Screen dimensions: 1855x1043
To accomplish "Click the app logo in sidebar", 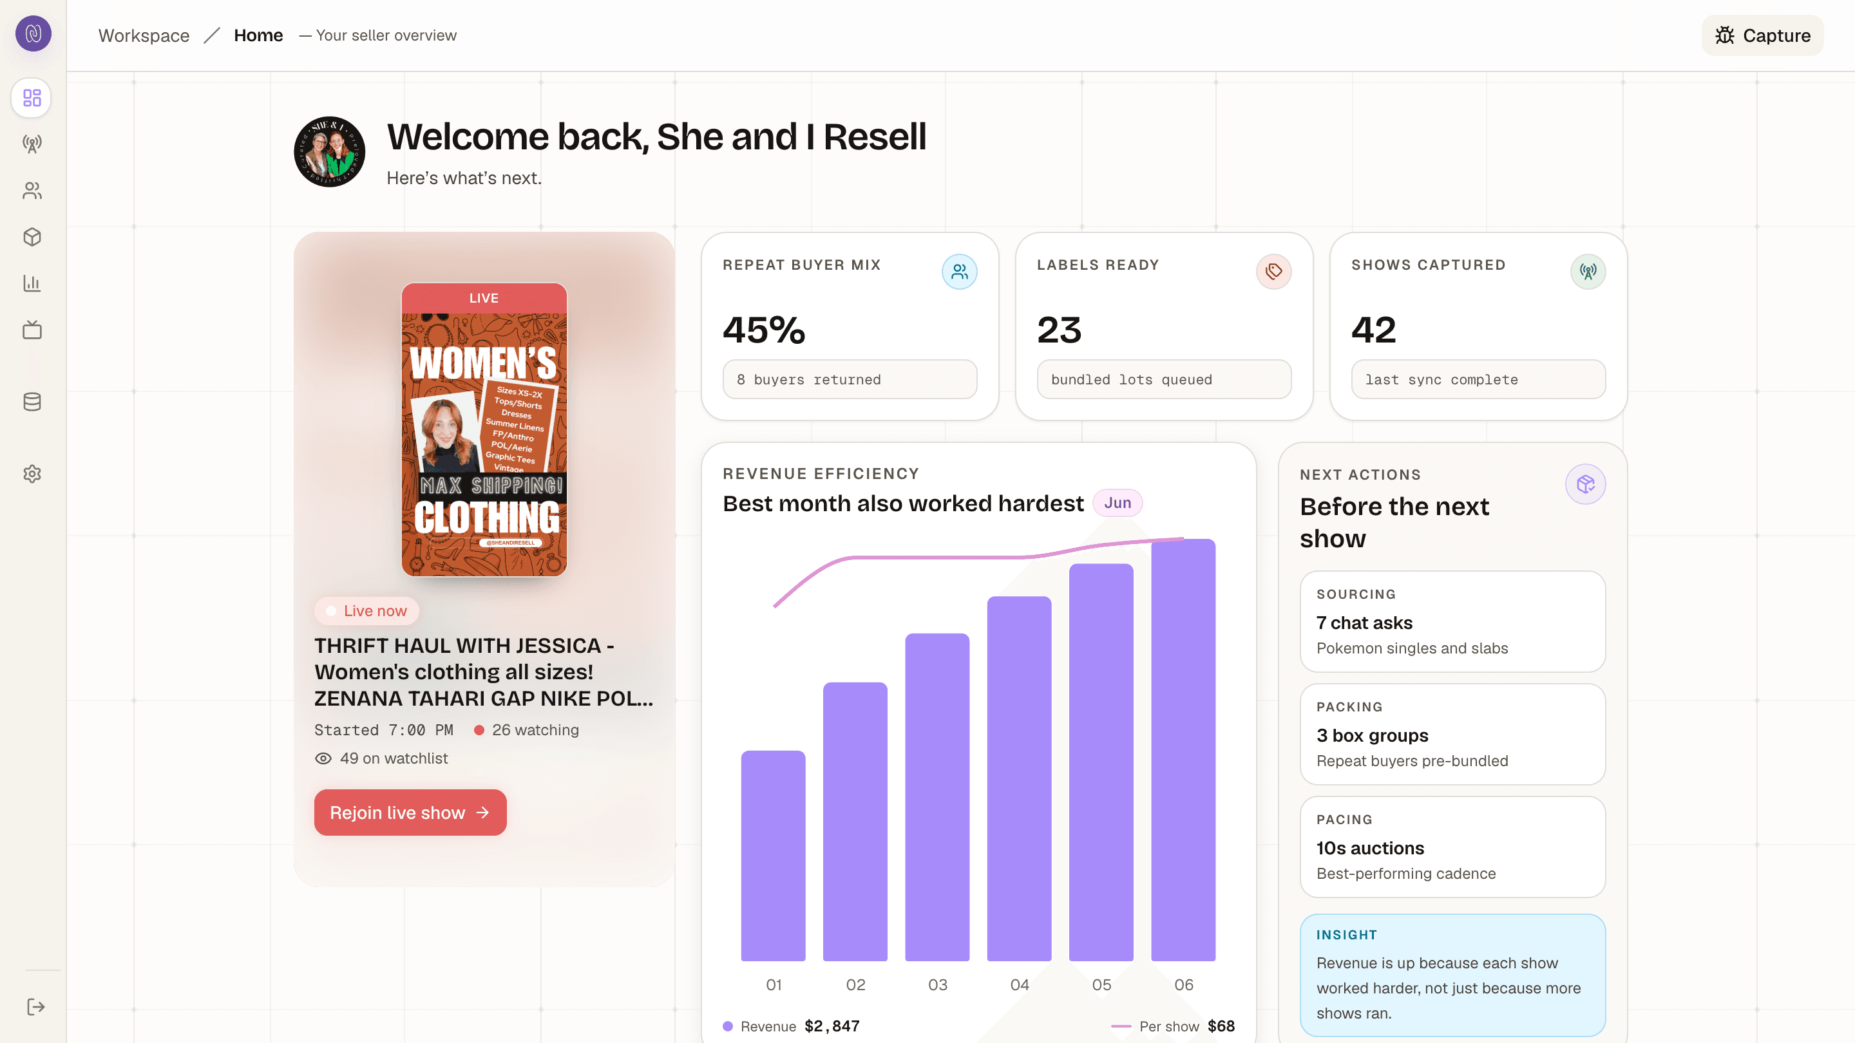I will coord(33,33).
